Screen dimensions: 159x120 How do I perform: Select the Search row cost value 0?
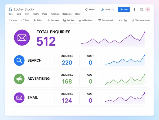point(90,63)
